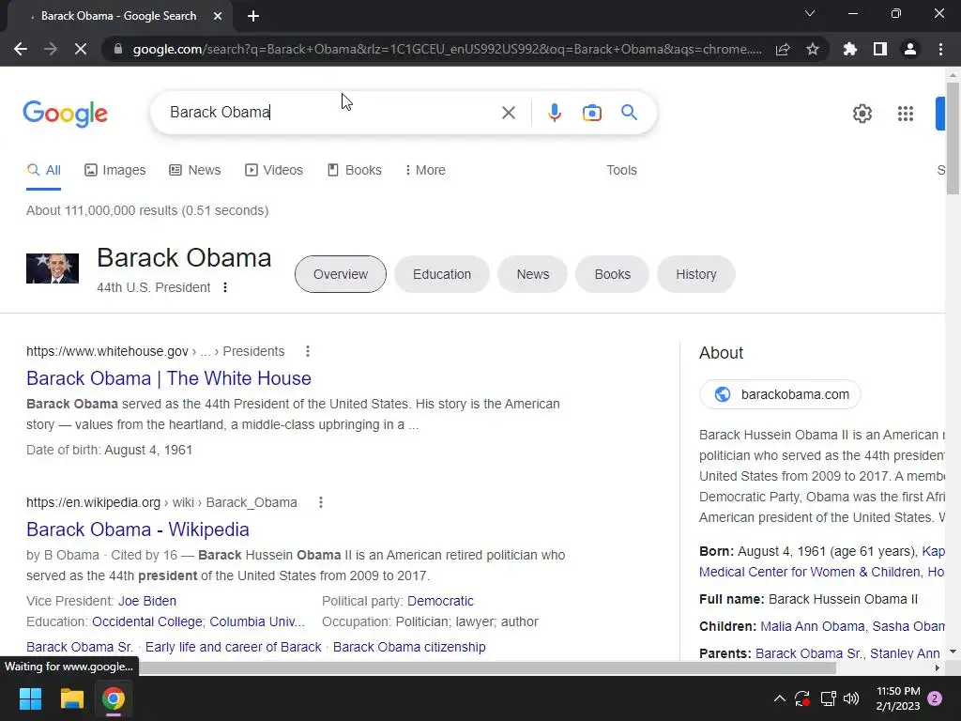The height and width of the screenshot is (721, 961).
Task: Close the Barack Obama search tab
Action: 218,16
